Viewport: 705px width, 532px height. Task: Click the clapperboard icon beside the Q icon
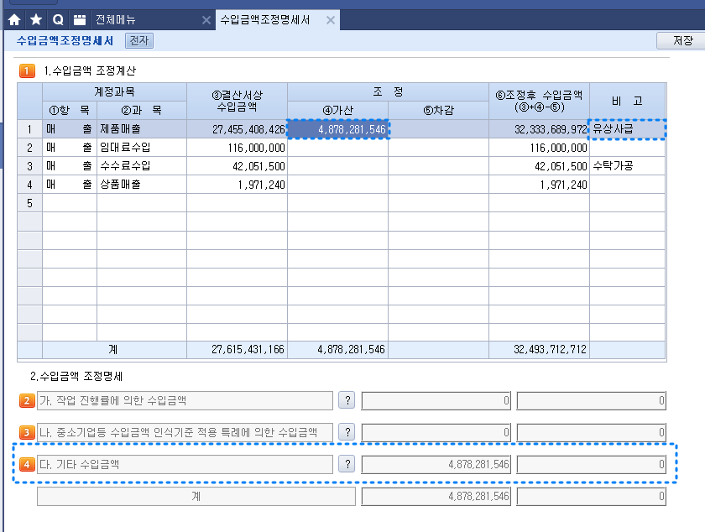tap(80, 18)
